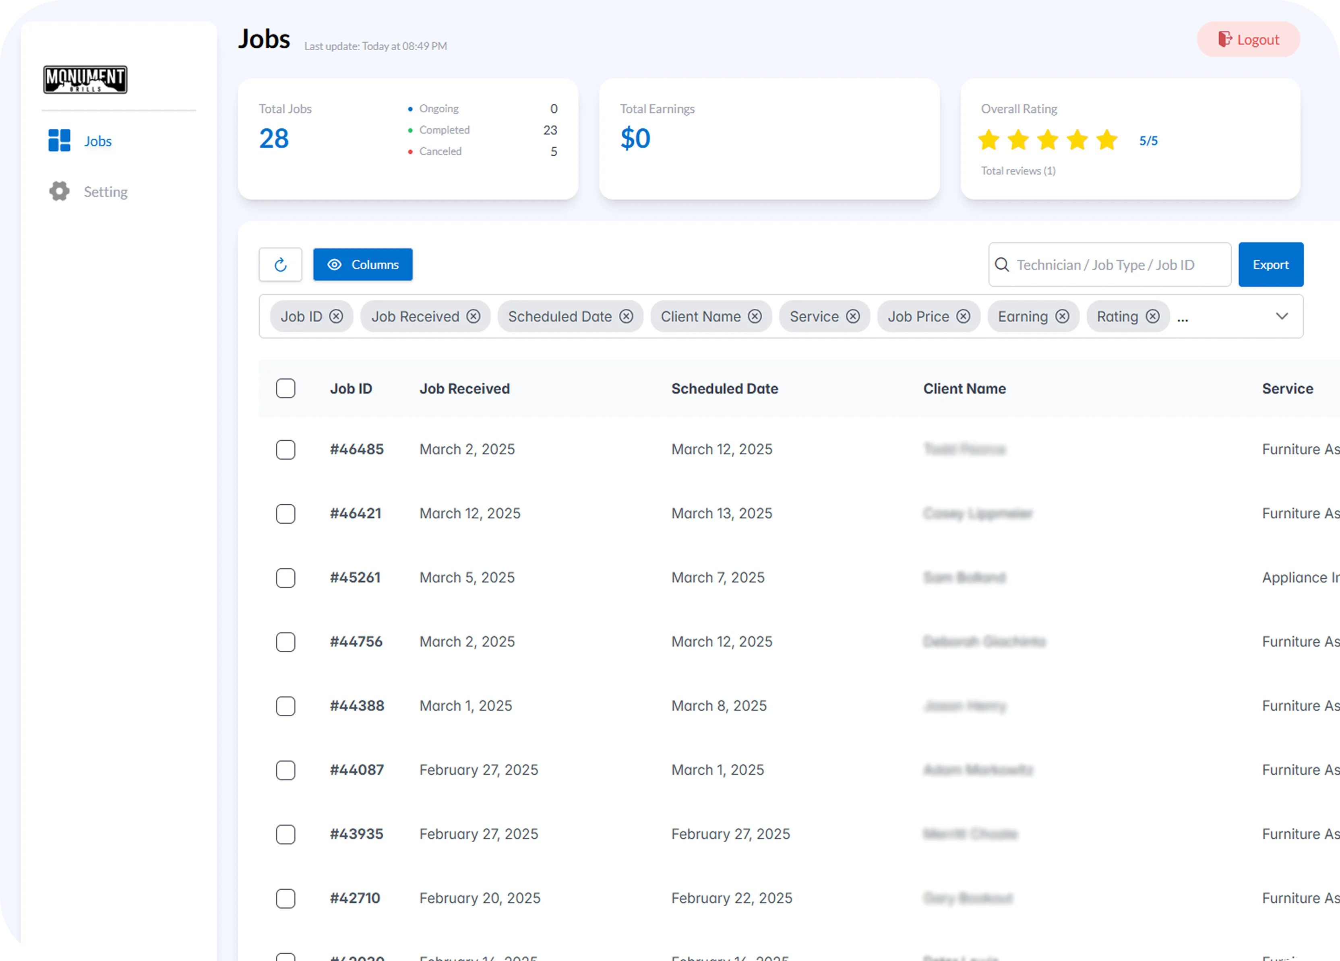The width and height of the screenshot is (1340, 961).
Task: Remove the Job Received column chip
Action: pos(473,317)
